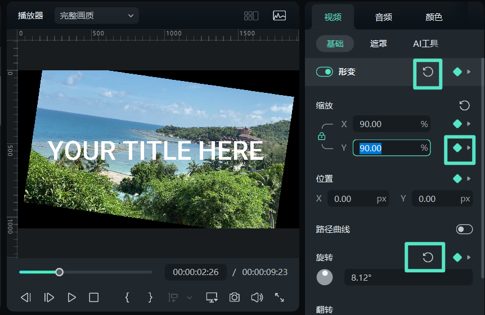485x315 pixels.
Task: Reset the 旋转 rotation value
Action: (x=428, y=257)
